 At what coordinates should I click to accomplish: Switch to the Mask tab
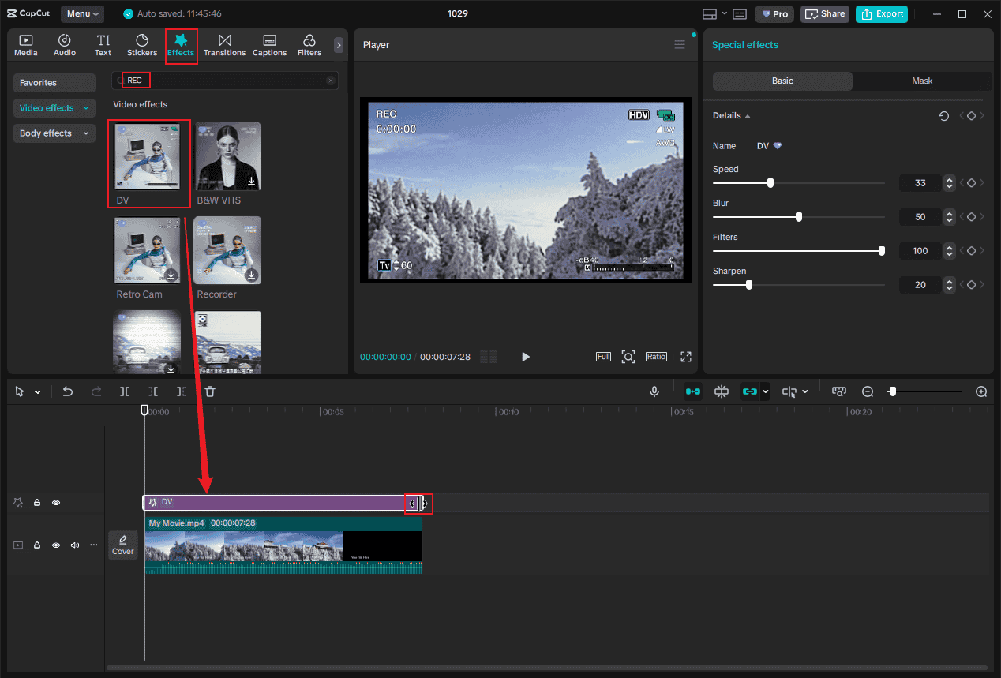pyautogui.click(x=923, y=81)
